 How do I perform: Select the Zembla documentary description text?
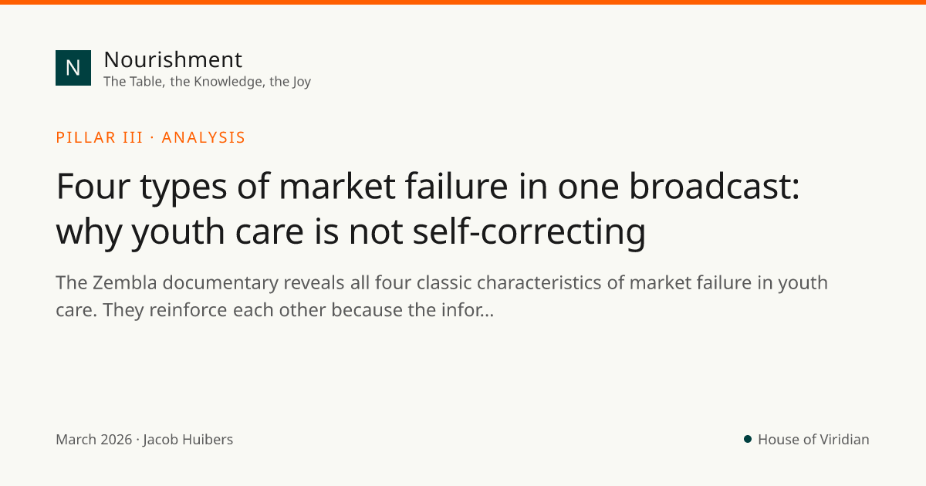[x=441, y=296]
